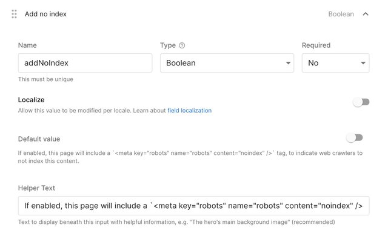This screenshot has height=236, width=388.
Task: Open the field localization link
Action: 190,110
